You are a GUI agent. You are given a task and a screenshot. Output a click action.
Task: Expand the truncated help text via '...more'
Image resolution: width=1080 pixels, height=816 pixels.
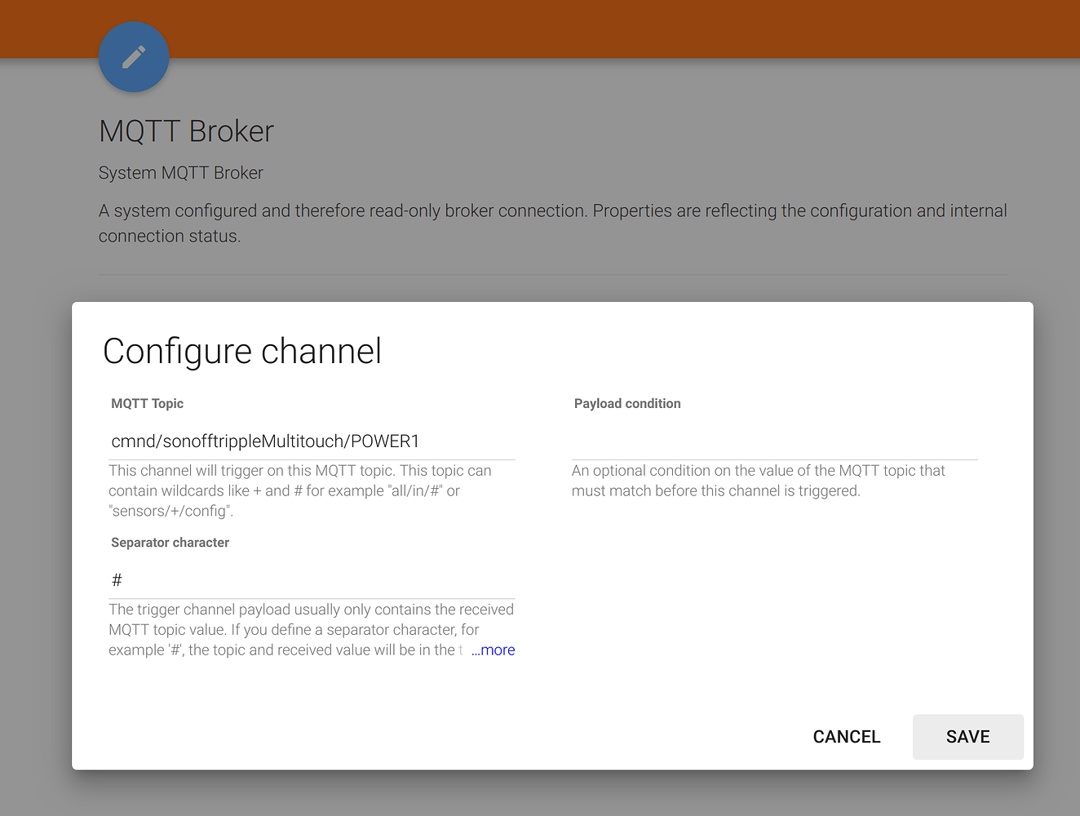493,650
